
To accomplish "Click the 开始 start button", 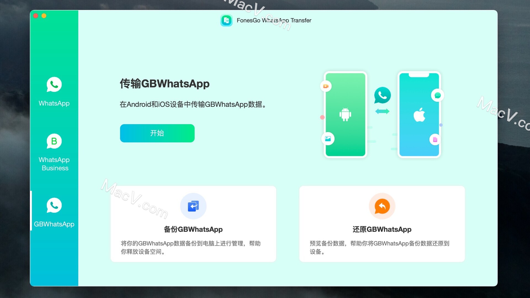I will pos(157,133).
